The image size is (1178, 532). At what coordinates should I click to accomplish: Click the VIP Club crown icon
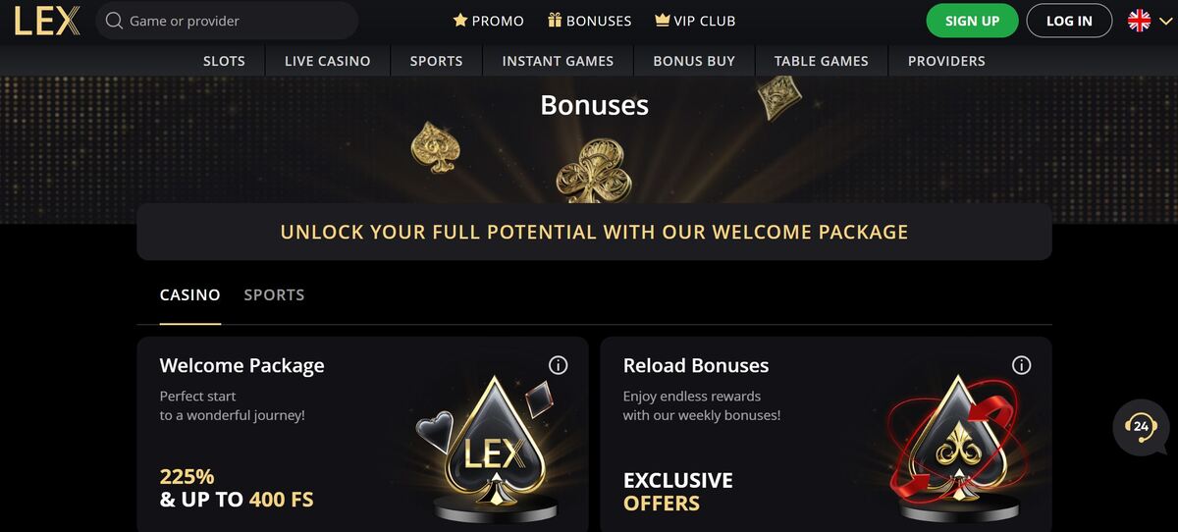[662, 21]
